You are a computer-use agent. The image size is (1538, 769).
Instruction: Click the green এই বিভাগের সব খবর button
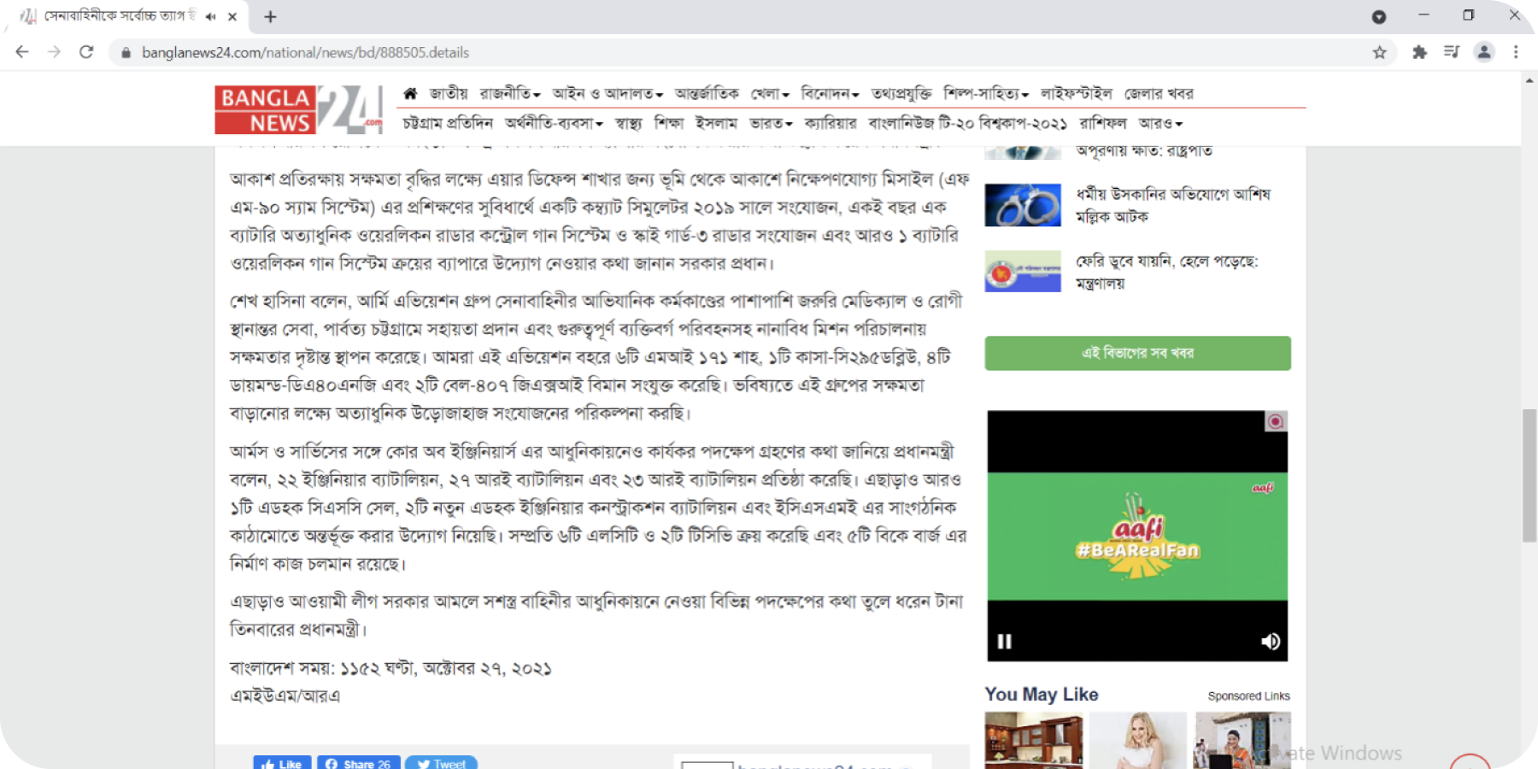pyautogui.click(x=1137, y=353)
